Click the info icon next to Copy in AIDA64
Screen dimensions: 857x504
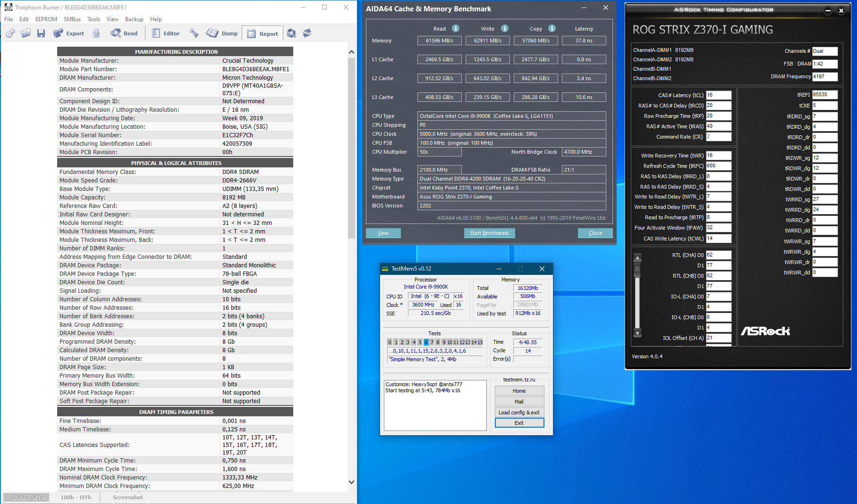coord(552,28)
